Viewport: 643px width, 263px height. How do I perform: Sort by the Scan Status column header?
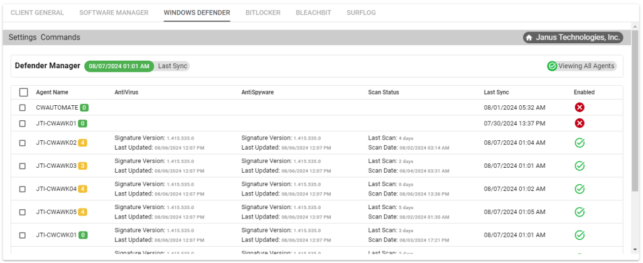(384, 93)
